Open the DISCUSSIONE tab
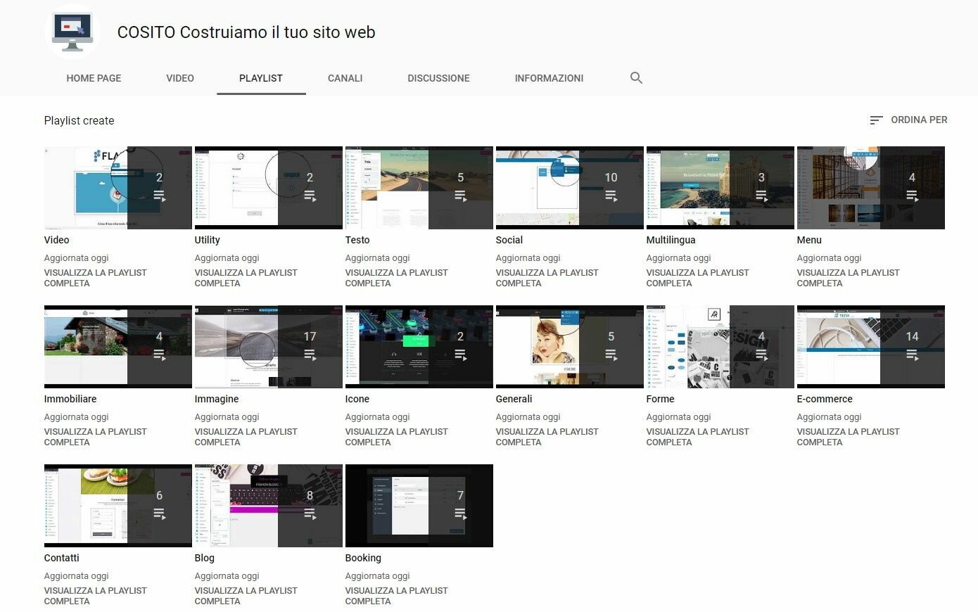Viewport: 978px width, 612px height. [438, 78]
